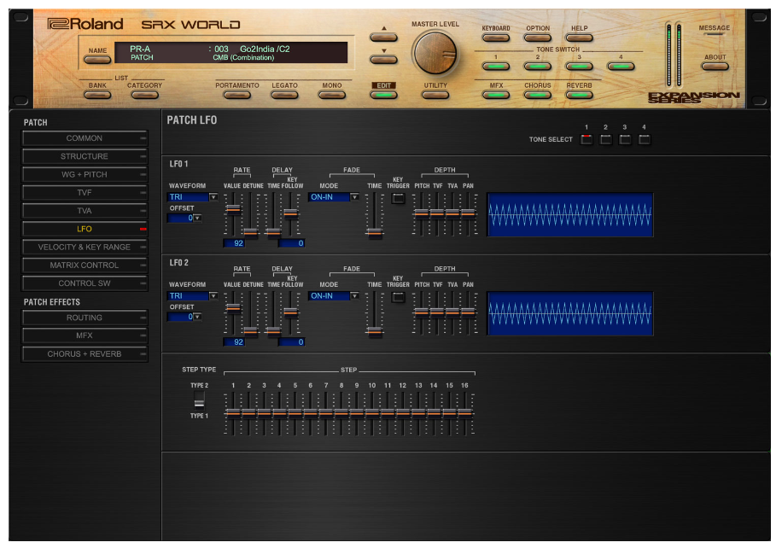Open the LFO 1 OFFSET dropdown

[x=184, y=218]
